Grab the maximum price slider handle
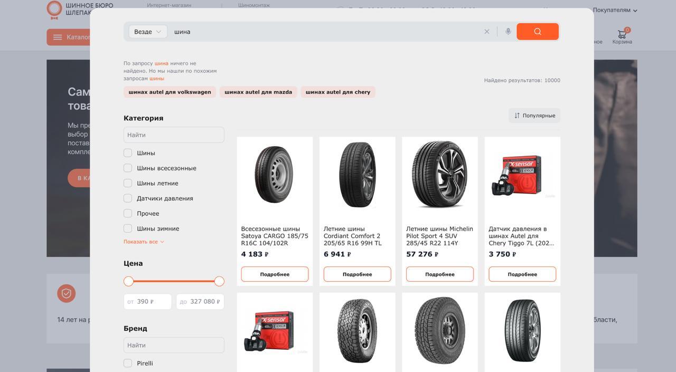The width and height of the screenshot is (676, 372). tap(219, 281)
